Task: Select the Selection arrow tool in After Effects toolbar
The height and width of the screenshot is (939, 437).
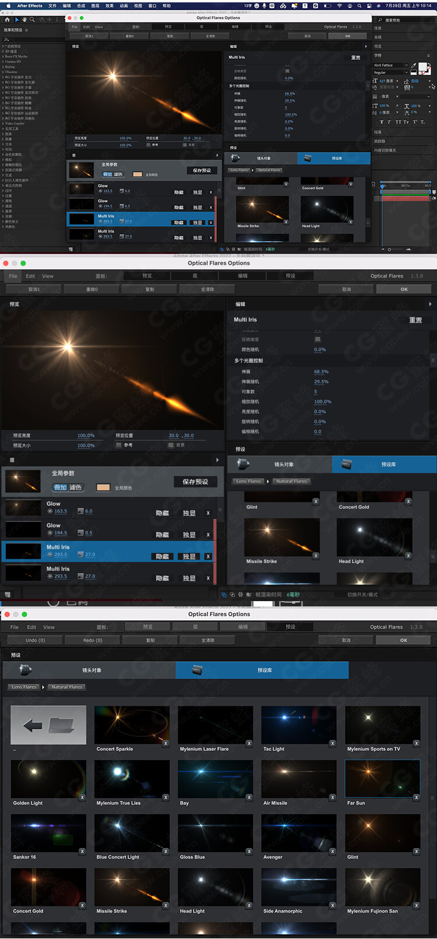Action: click(x=16, y=20)
